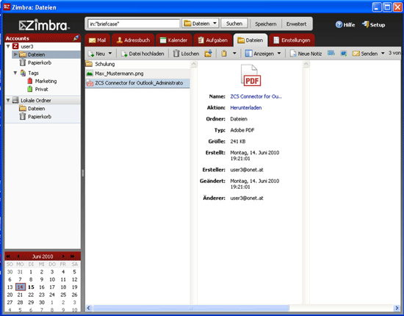Expand the Dateien folder under user3
This screenshot has width=404, height=316.
(15, 54)
